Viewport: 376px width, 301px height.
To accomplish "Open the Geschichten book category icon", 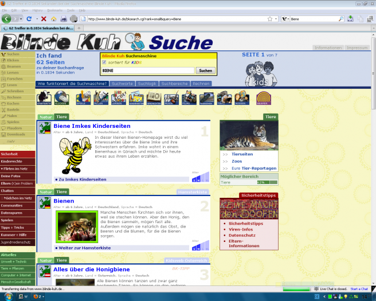I will click(x=154, y=97).
